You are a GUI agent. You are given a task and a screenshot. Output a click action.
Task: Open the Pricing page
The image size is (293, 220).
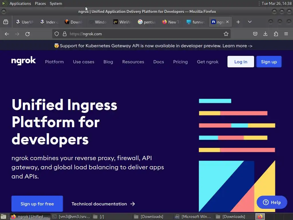180,62
